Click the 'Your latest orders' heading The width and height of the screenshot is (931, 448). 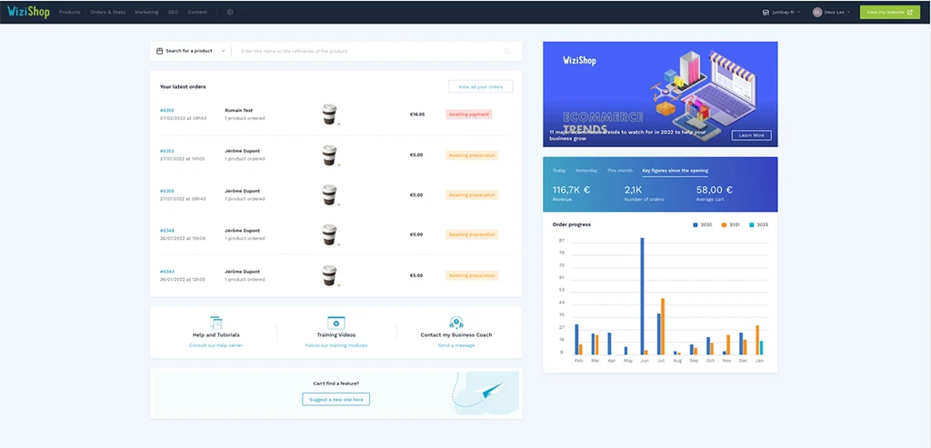(x=183, y=86)
